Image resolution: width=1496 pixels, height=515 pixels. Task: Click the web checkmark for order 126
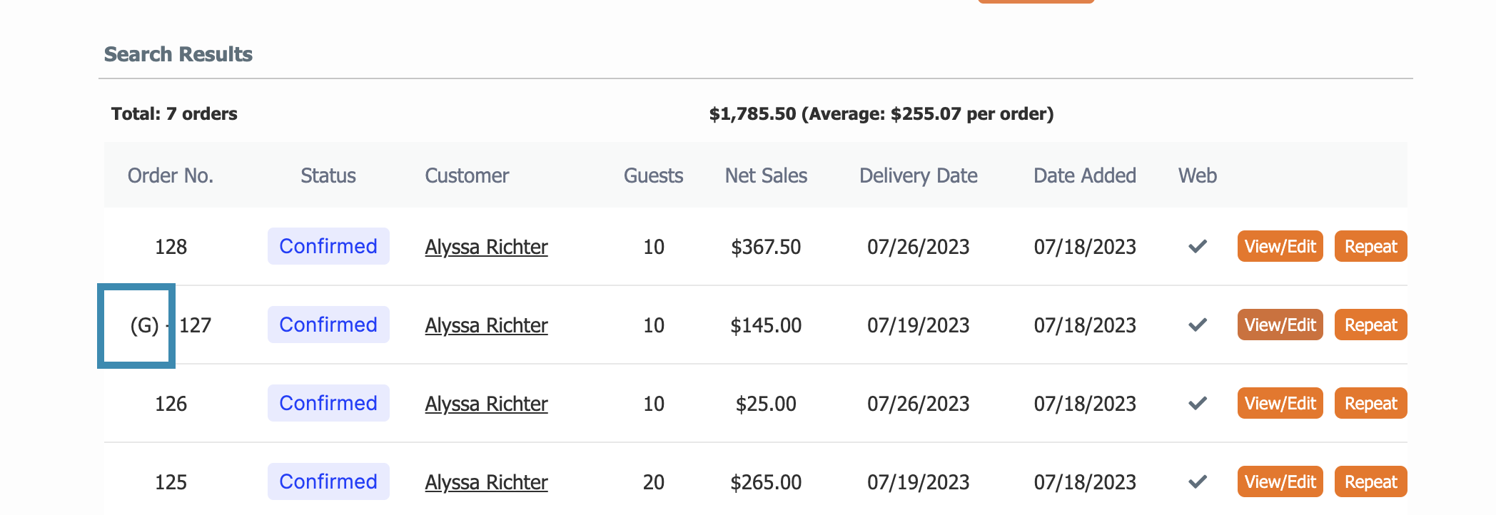point(1198,404)
